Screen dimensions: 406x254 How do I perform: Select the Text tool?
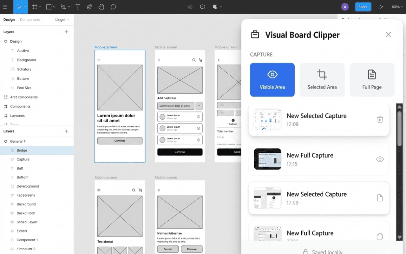pyautogui.click(x=78, y=6)
